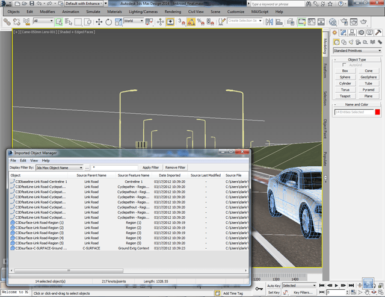Open the Standard Primitives dropdown
The width and height of the screenshot is (385, 297).
point(357,51)
